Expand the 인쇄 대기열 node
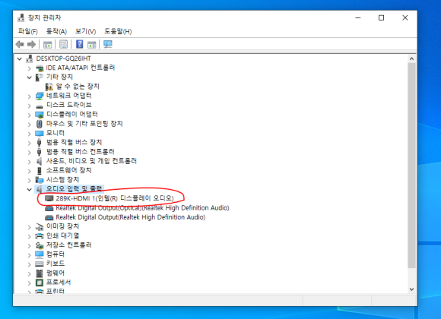This screenshot has width=441, height=319. click(x=29, y=236)
